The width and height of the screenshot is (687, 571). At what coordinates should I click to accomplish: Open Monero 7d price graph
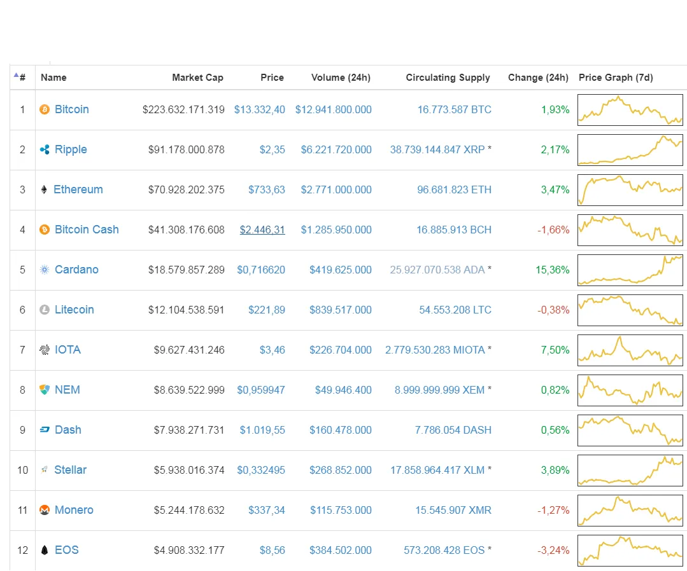(630, 511)
